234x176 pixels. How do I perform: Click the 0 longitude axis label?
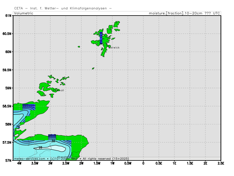143,163
